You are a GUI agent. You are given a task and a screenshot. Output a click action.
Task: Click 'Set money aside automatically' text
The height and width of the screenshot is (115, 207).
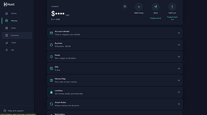pyautogui.click(x=69, y=94)
